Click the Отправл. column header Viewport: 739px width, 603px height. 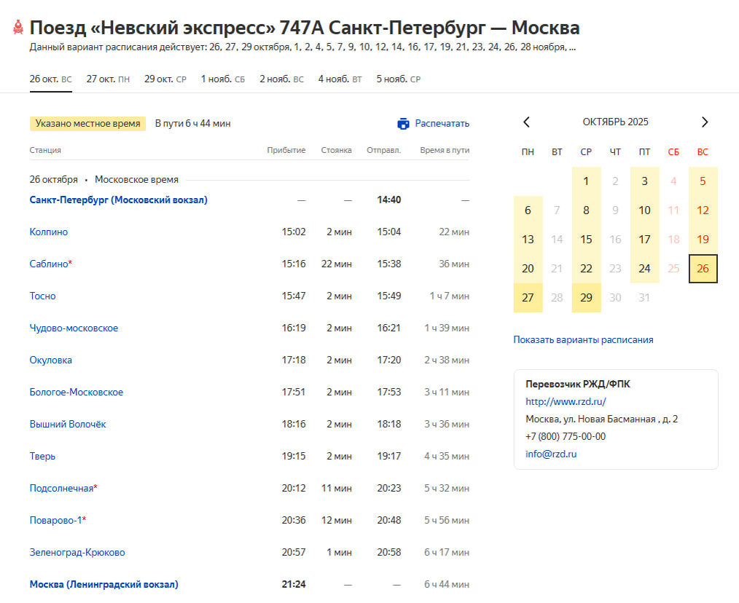coord(383,150)
